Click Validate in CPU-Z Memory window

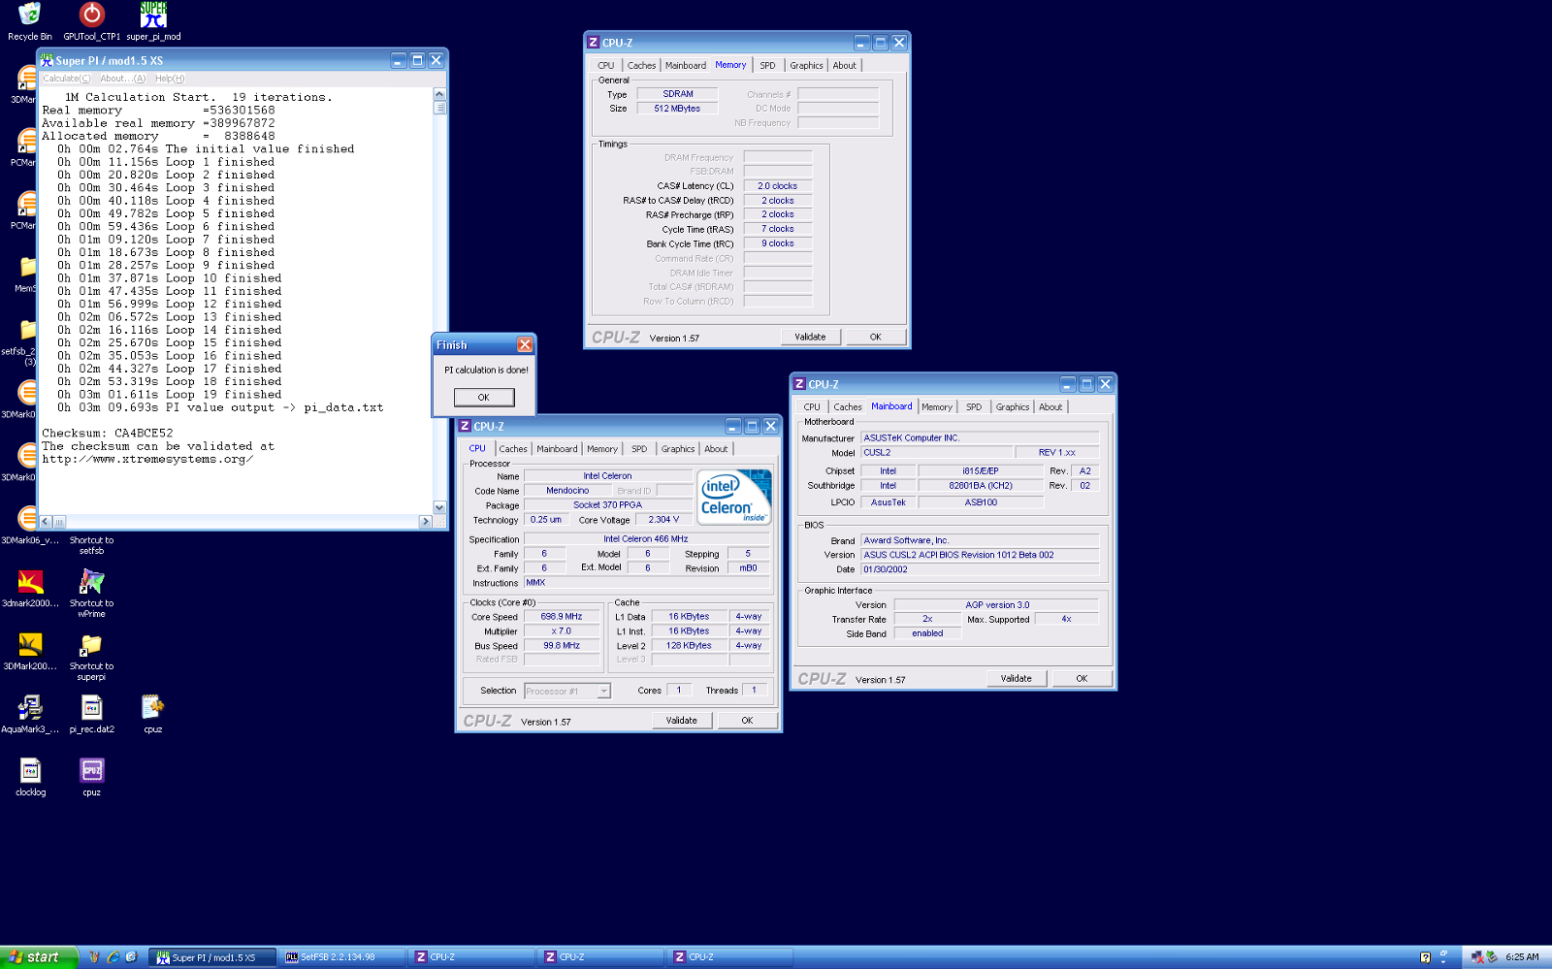[810, 337]
